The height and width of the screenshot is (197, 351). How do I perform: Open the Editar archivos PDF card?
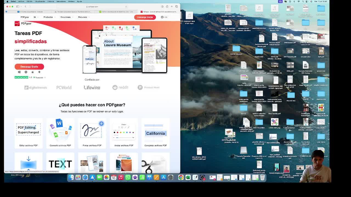pyautogui.click(x=29, y=134)
